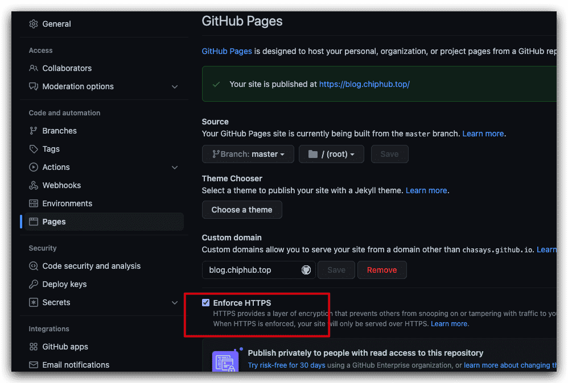The height and width of the screenshot is (383, 568).
Task: Click the GitHub Pages intro link
Action: (227, 51)
